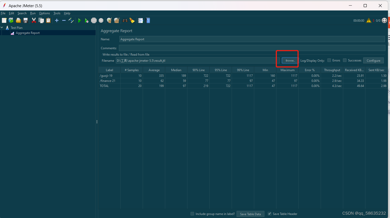Select the Test Plan tree item

coord(17,28)
